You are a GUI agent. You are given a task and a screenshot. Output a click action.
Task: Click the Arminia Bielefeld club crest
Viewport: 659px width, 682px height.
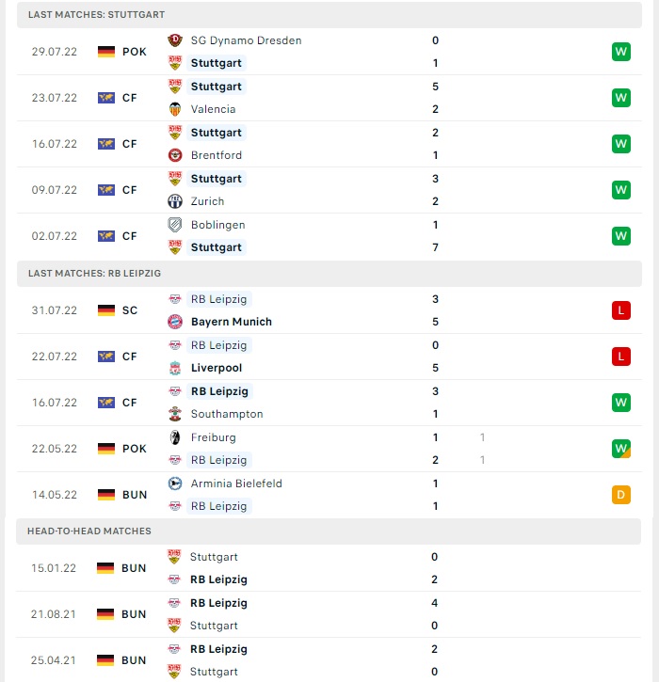click(x=175, y=484)
